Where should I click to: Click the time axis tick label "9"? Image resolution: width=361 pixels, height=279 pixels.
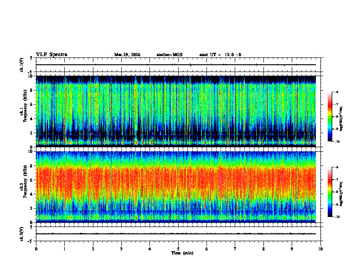pos(292,249)
